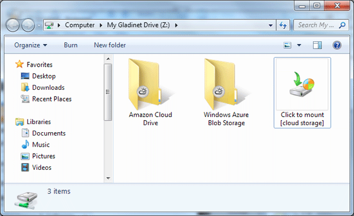Click in the Search My... field
This screenshot has width=354, height=216.
point(316,25)
